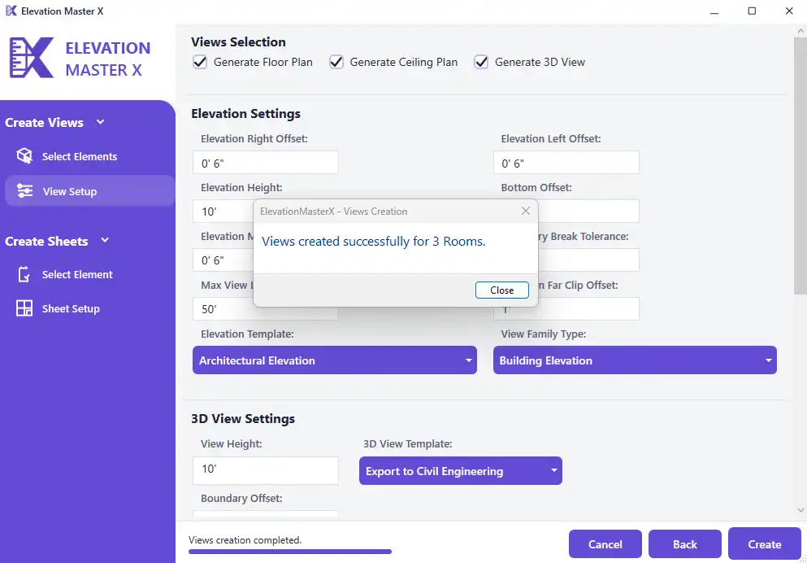Collapse the Create Views section
Image resolution: width=807 pixels, height=563 pixels.
pos(101,122)
